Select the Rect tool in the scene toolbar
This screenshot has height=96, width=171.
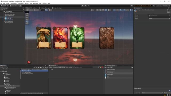(27, 21)
